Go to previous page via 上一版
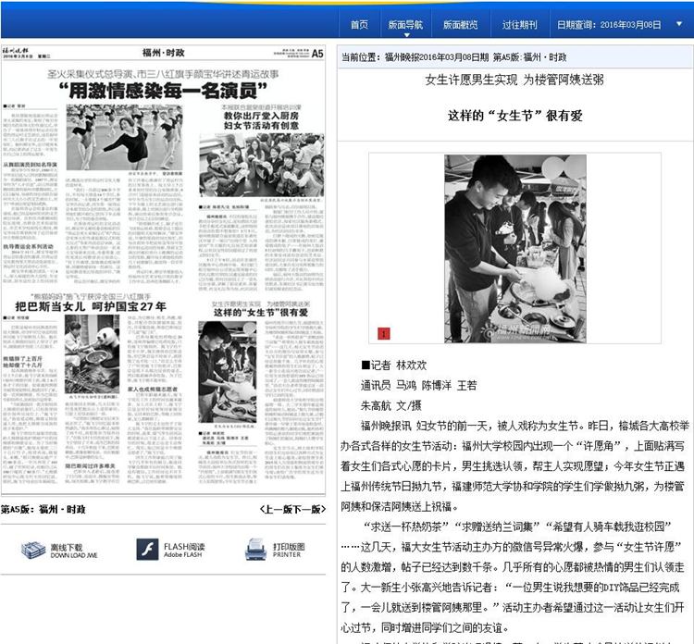The width and height of the screenshot is (694, 644). (277, 510)
